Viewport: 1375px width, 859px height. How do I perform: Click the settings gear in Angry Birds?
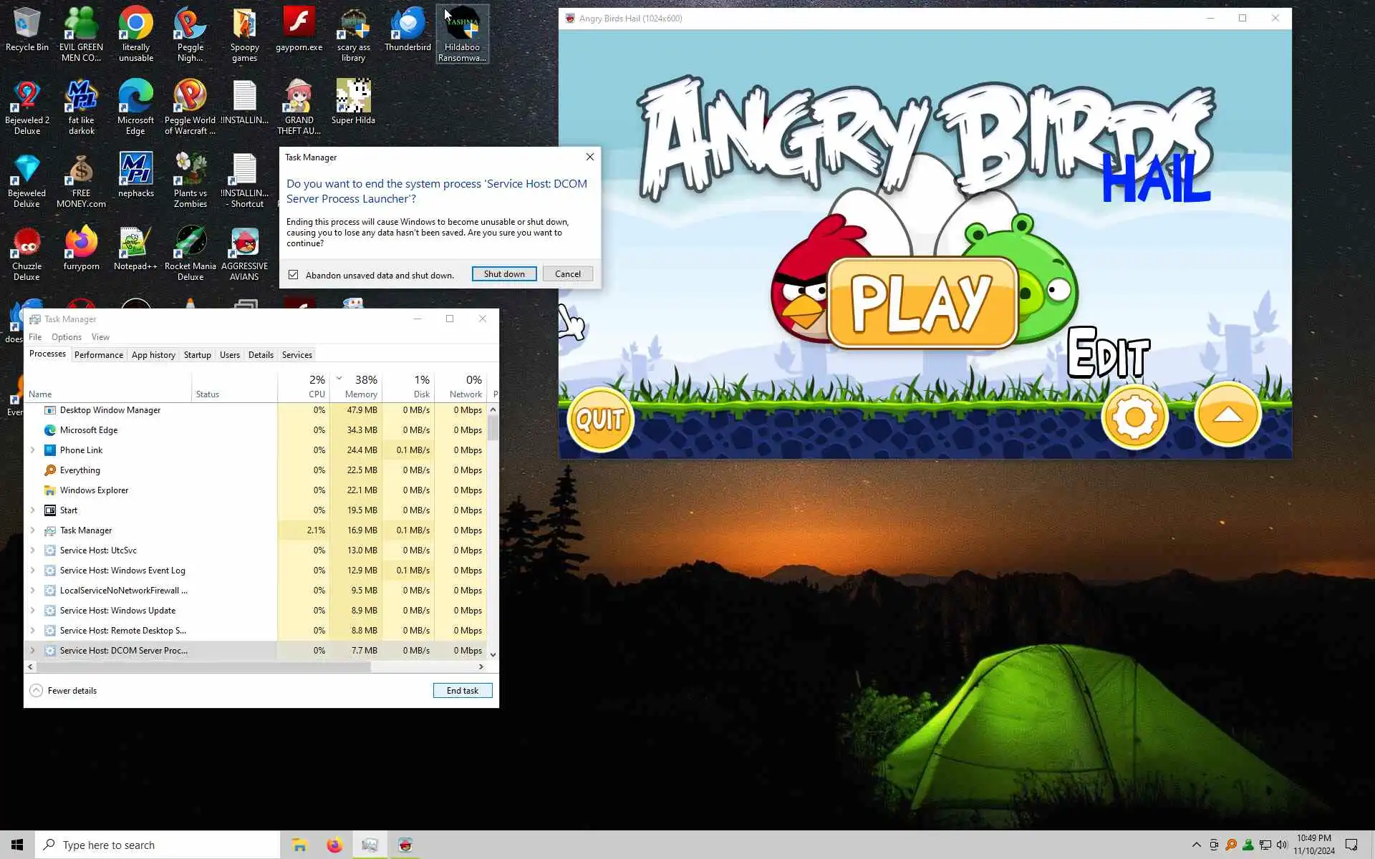click(1134, 417)
